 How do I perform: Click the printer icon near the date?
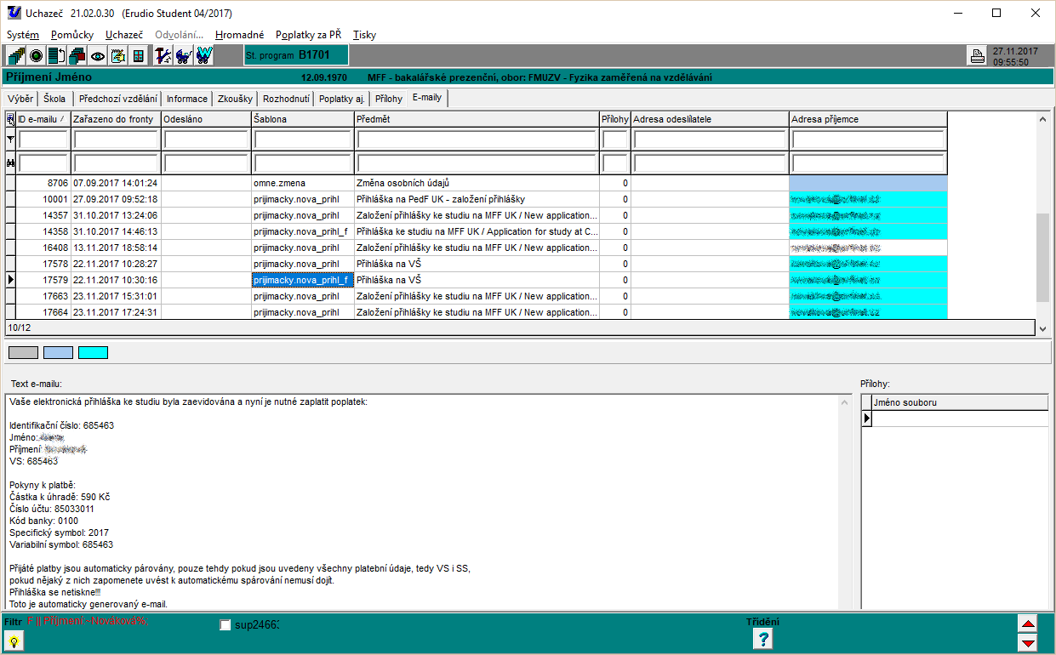(x=977, y=57)
